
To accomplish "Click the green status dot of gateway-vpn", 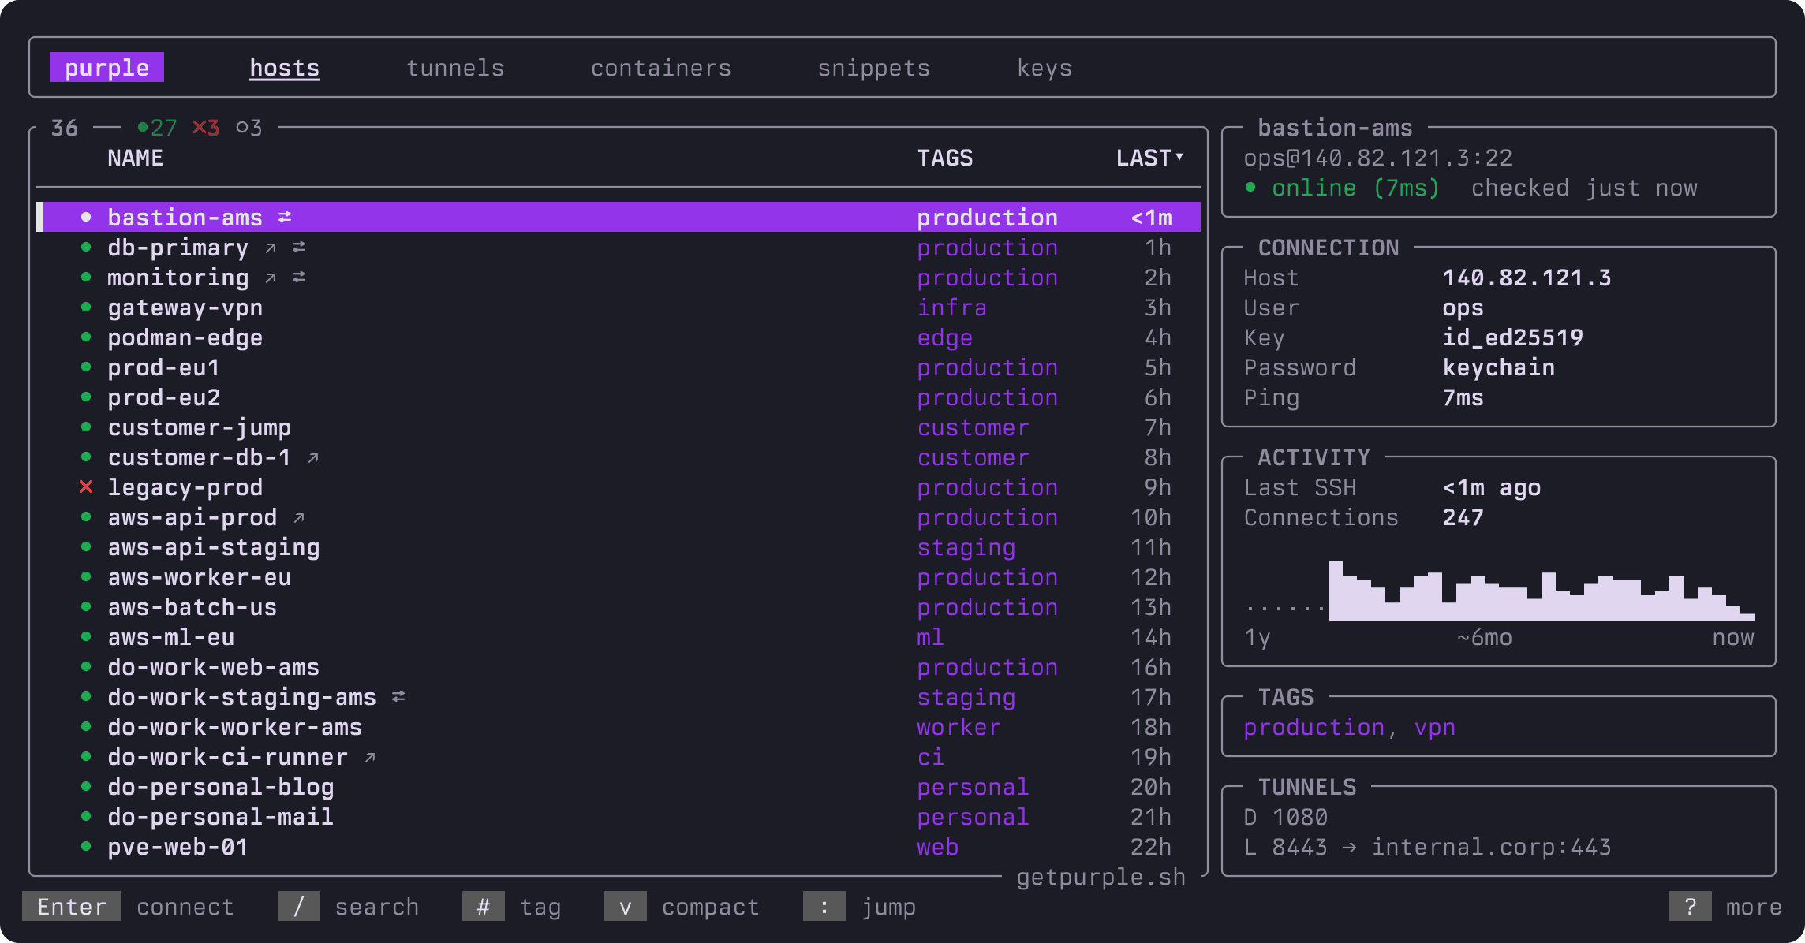I will 86,307.
